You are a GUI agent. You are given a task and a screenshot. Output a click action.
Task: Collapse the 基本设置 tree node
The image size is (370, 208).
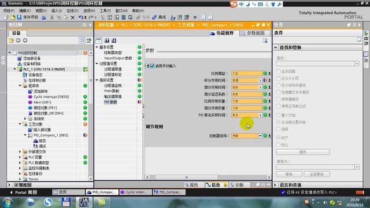click(97, 47)
